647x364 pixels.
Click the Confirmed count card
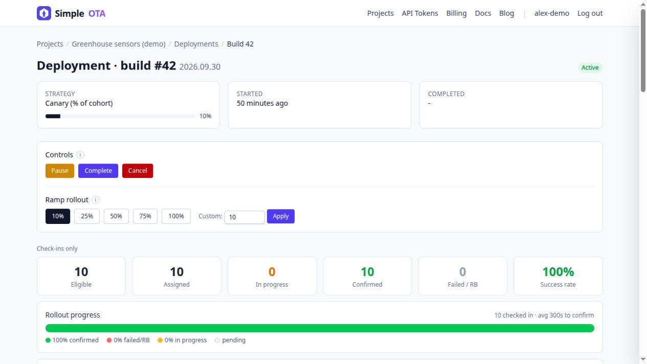pos(367,276)
